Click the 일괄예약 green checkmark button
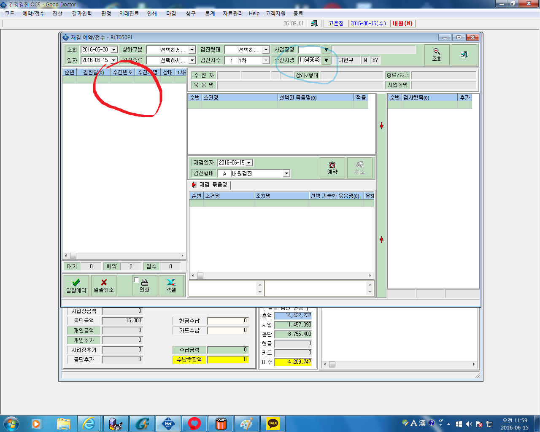The image size is (540, 432). coord(76,286)
